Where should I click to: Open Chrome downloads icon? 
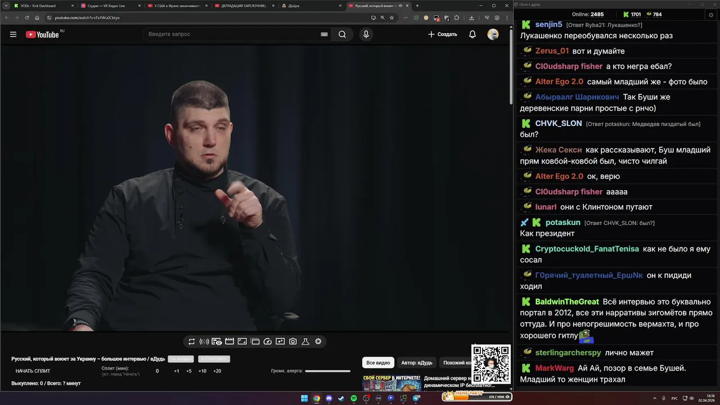(472, 17)
